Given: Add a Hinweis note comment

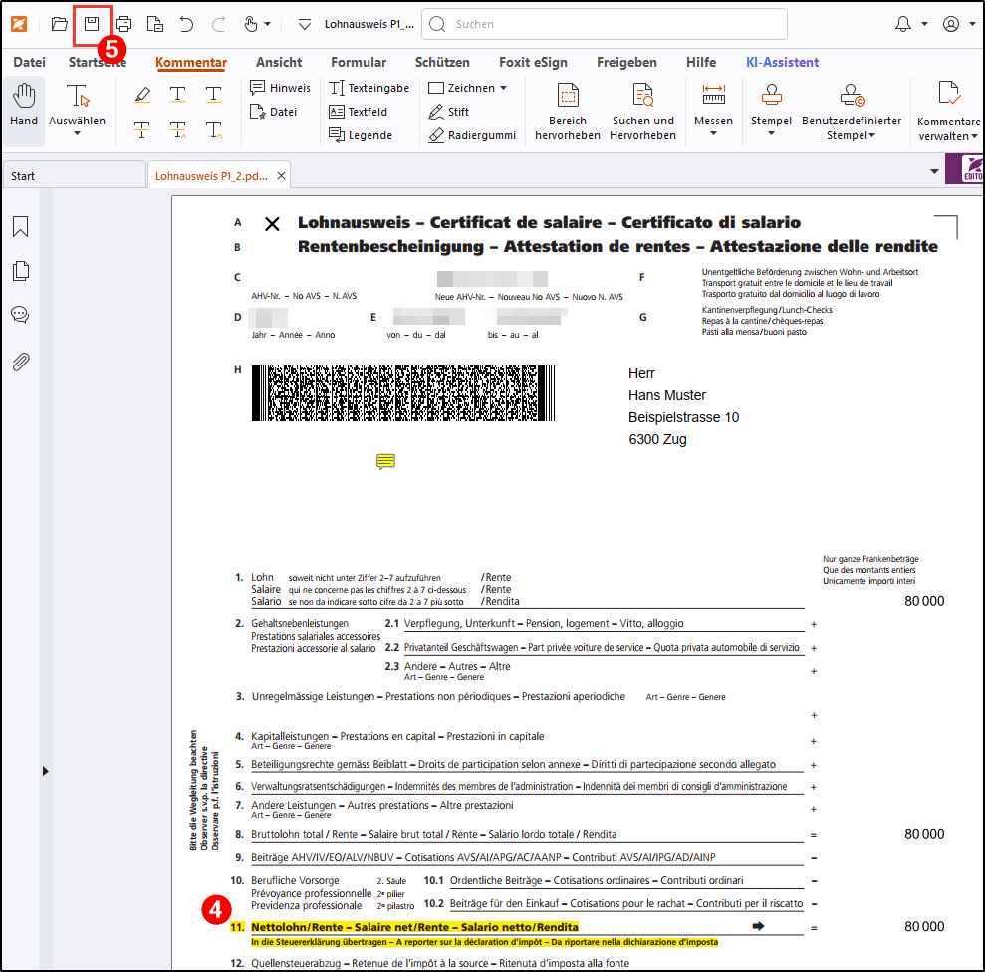Looking at the screenshot, I should (x=280, y=88).
